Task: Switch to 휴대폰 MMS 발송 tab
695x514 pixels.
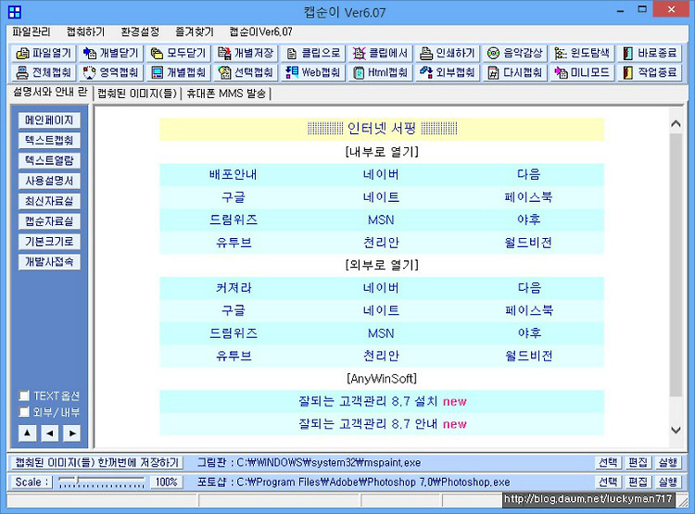Action: [225, 94]
